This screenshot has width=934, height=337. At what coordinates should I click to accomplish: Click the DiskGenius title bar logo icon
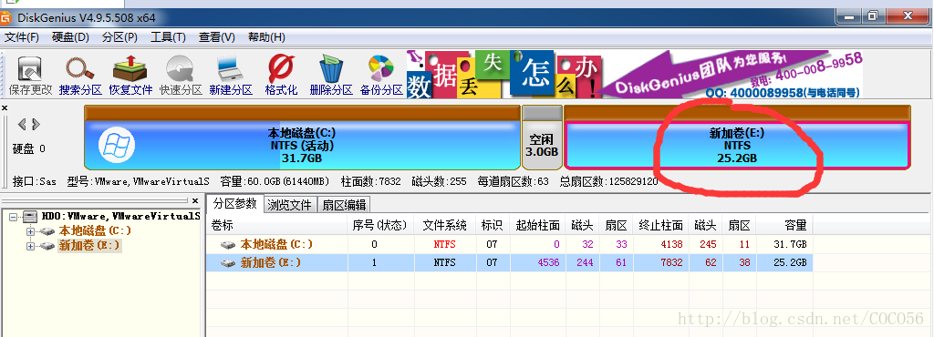point(5,17)
